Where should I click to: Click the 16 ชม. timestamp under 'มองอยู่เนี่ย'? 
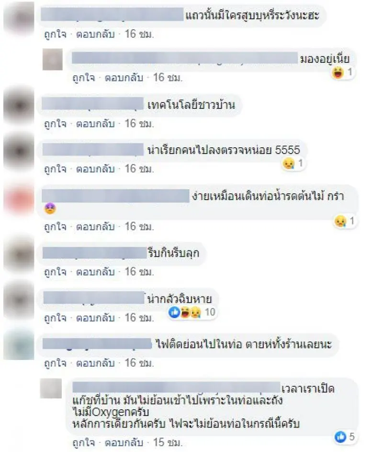168,78
